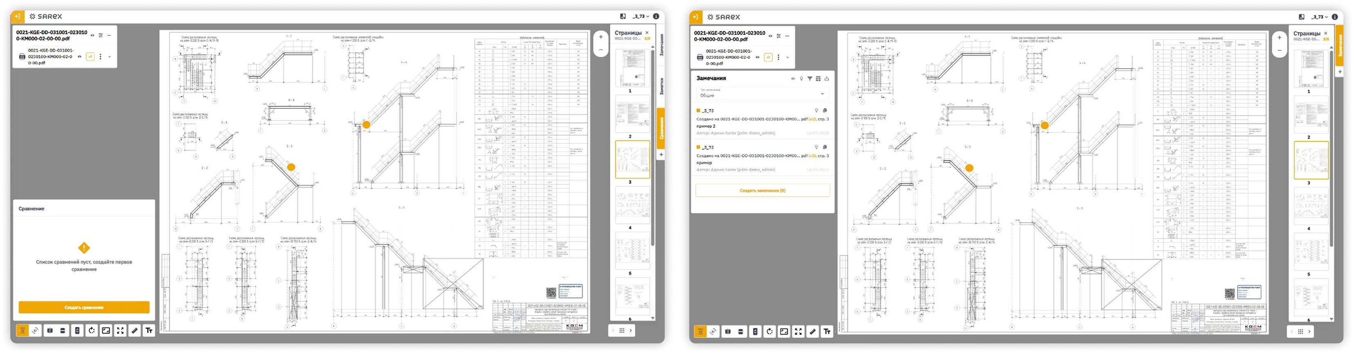Click the Создать замечание (R) button

[762, 190]
